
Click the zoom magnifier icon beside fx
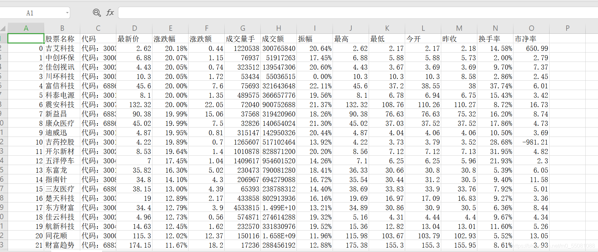97,13
